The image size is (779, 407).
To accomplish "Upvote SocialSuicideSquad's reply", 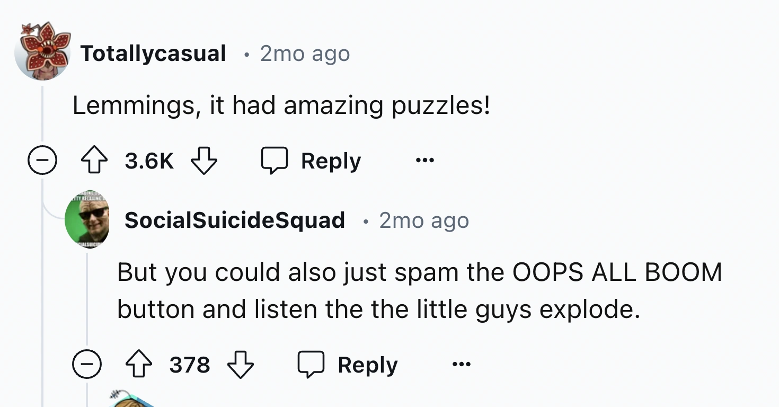I will point(139,365).
